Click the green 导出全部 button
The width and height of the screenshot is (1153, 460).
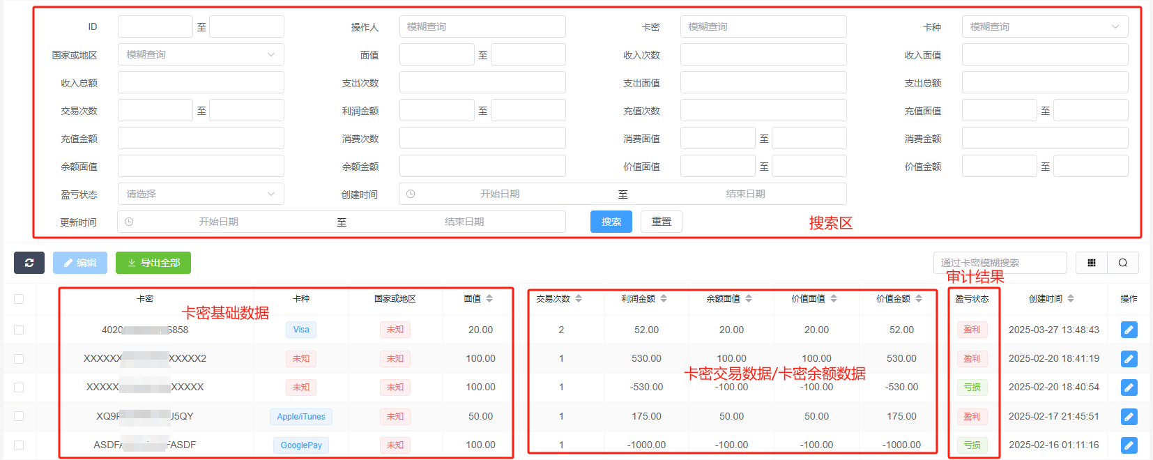click(x=153, y=263)
